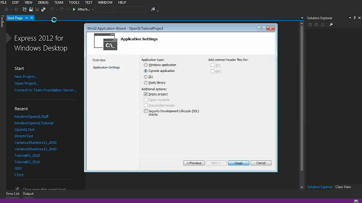Screen dimensions: 362x203
Task: Select the DLL radio button
Action: pyautogui.click(x=146, y=77)
